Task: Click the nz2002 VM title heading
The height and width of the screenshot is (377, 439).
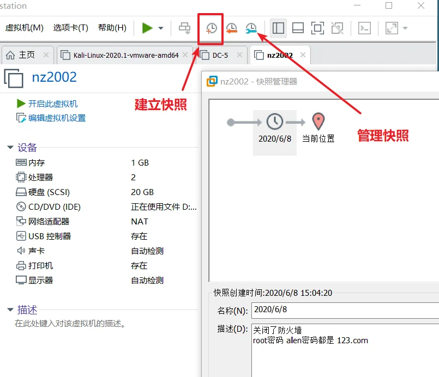Action: 55,77
